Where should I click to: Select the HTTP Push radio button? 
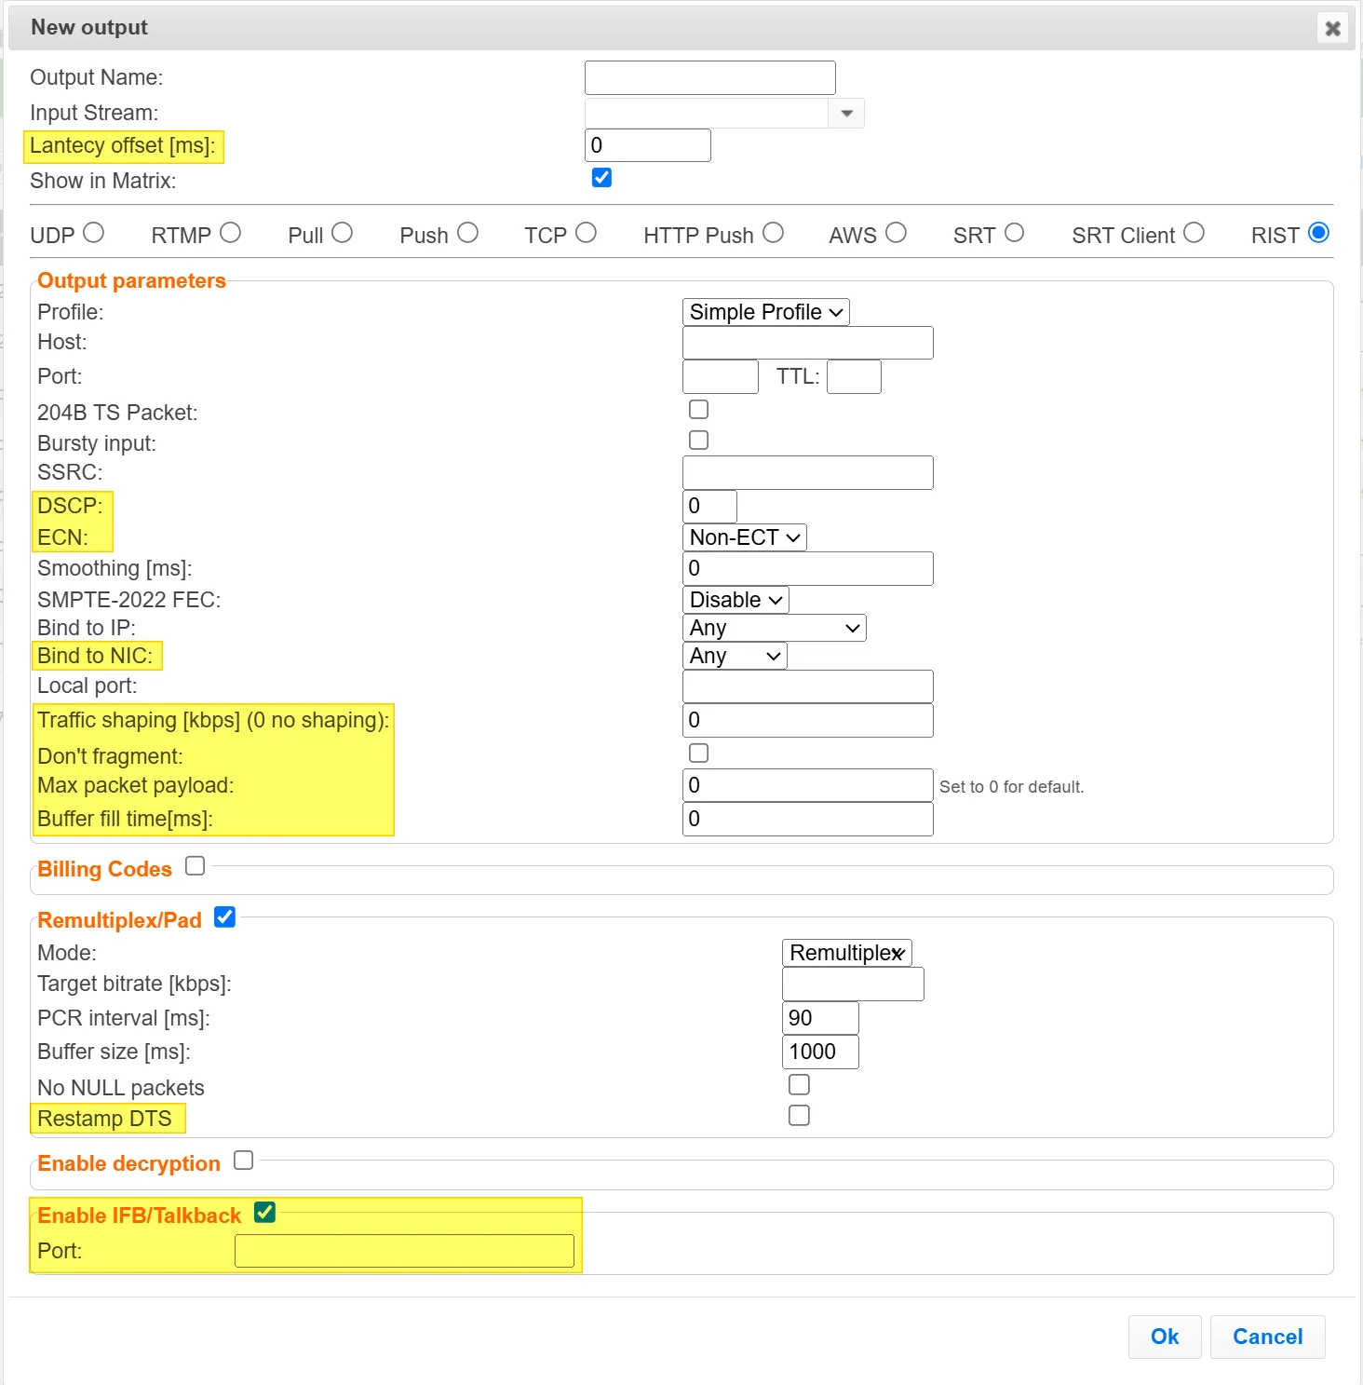point(773,233)
